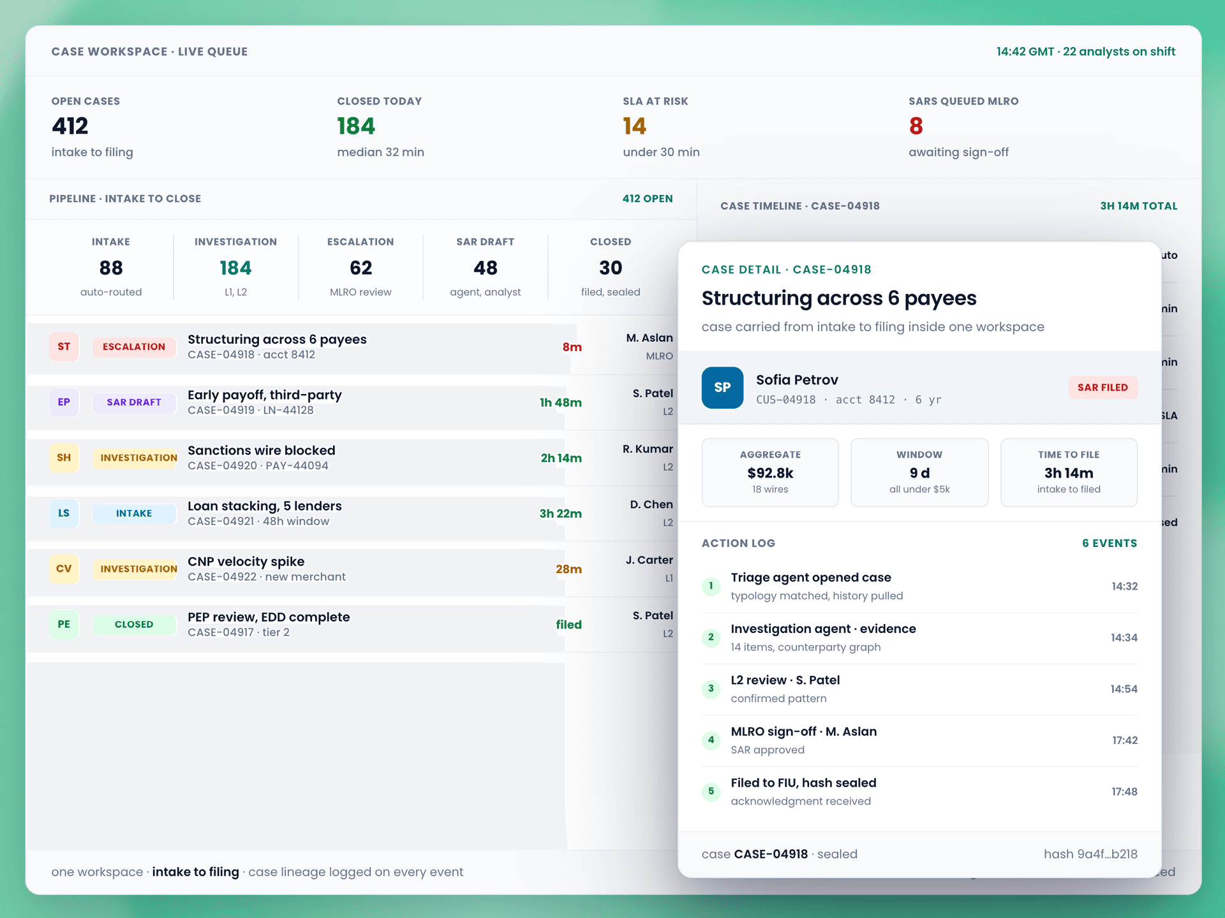Click the SAR DRAFT status tag
The width and height of the screenshot is (1225, 918).
tap(134, 402)
